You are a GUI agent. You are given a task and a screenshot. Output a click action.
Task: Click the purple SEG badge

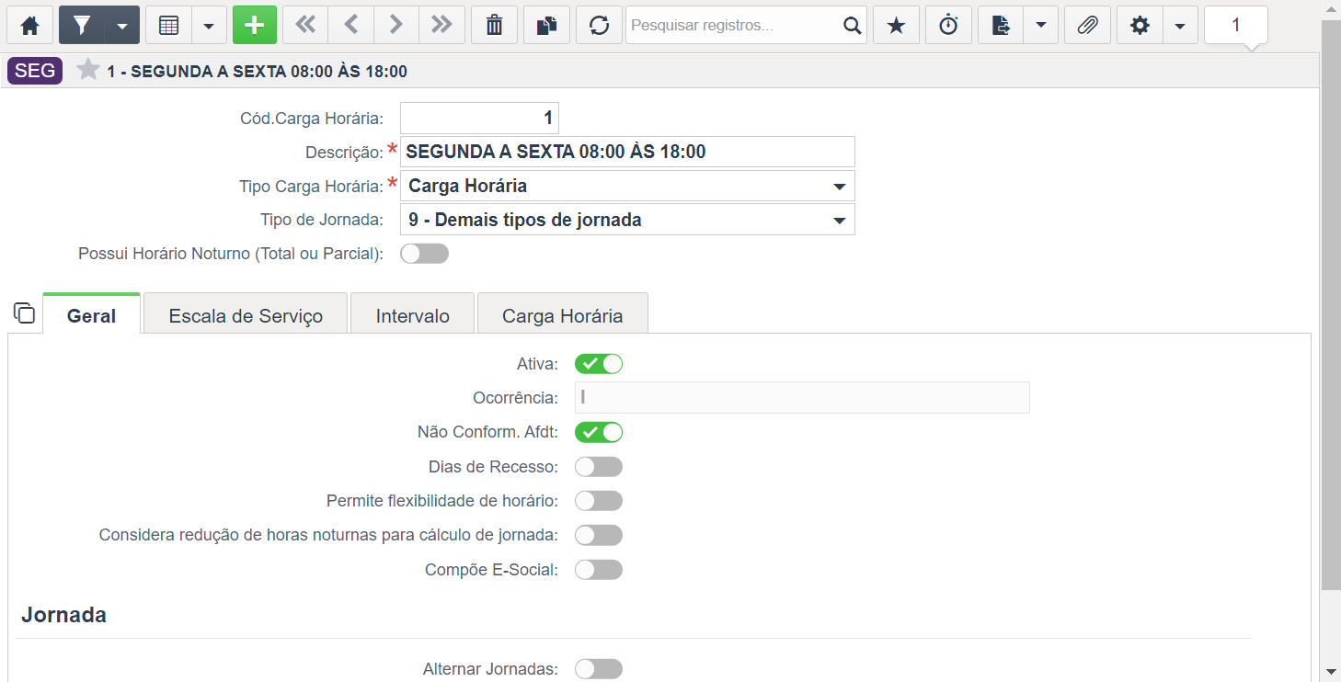pyautogui.click(x=35, y=71)
